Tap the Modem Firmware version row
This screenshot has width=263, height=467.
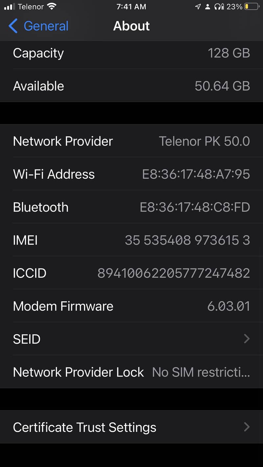[131, 306]
